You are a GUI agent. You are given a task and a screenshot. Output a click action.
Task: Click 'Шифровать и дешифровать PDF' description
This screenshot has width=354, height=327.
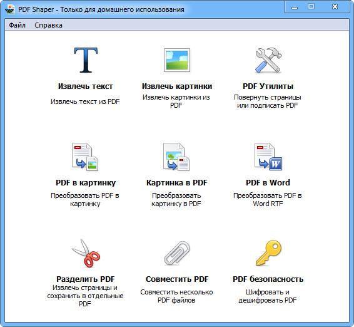[x=268, y=296]
